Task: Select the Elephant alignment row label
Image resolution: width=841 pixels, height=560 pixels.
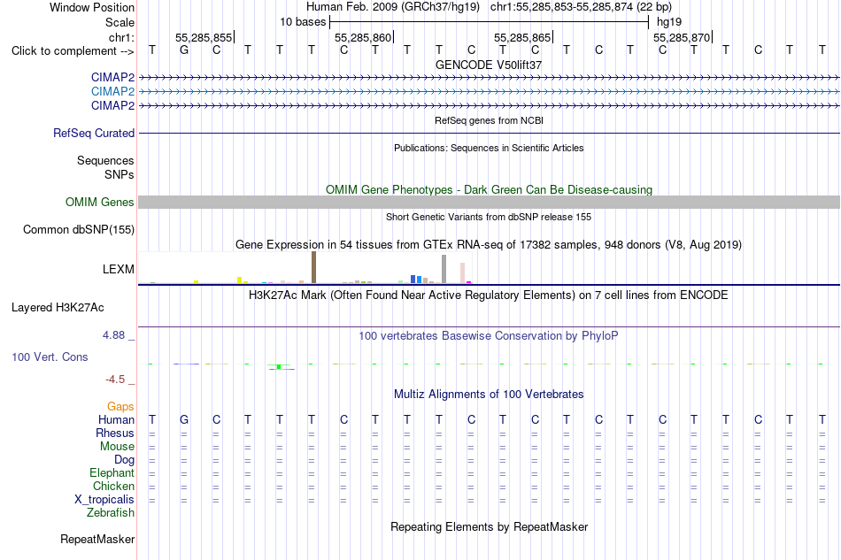Action: 112,472
